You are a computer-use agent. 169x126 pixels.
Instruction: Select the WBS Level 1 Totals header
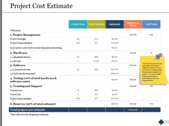coord(133,24)
